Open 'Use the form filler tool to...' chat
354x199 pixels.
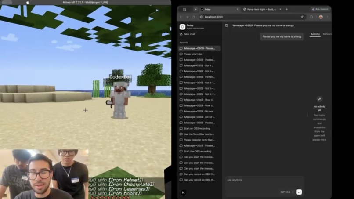pyautogui.click(x=199, y=134)
